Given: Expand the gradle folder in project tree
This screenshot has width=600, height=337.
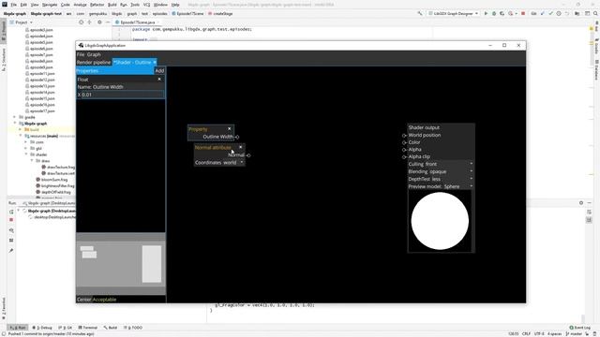Looking at the screenshot, I should 15,117.
